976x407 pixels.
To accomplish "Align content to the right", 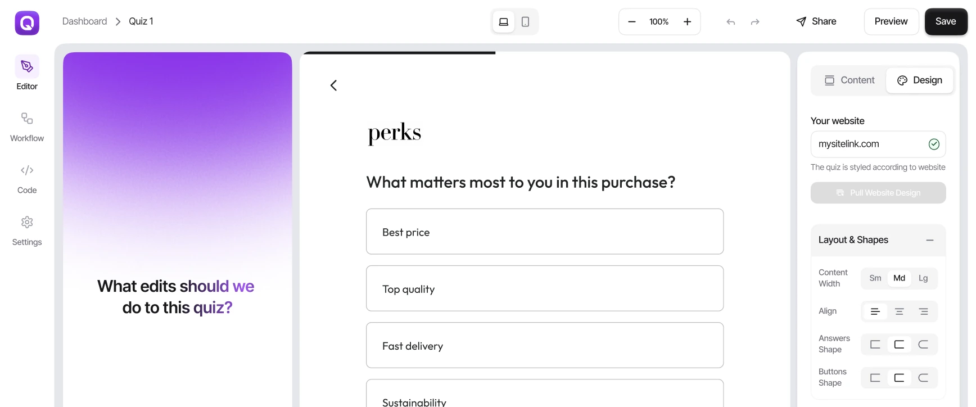I will click(x=923, y=311).
